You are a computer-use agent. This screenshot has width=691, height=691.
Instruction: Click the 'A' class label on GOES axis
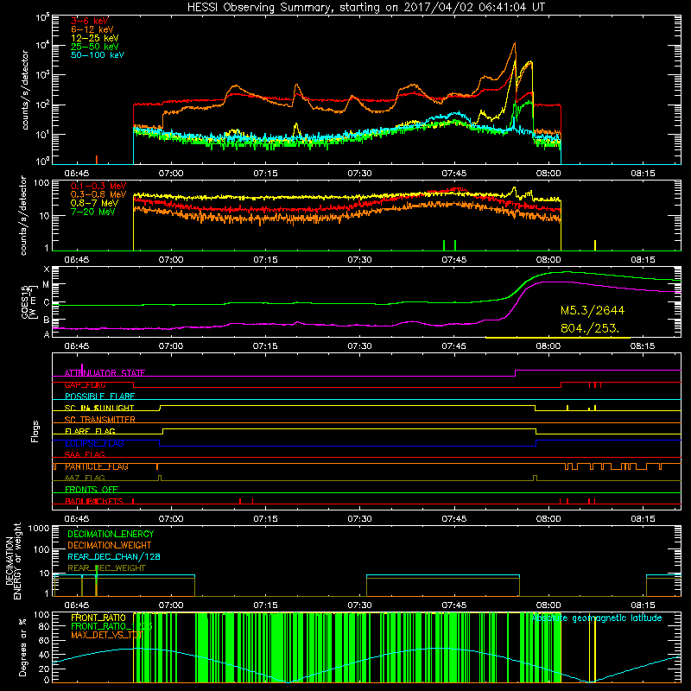(x=47, y=334)
